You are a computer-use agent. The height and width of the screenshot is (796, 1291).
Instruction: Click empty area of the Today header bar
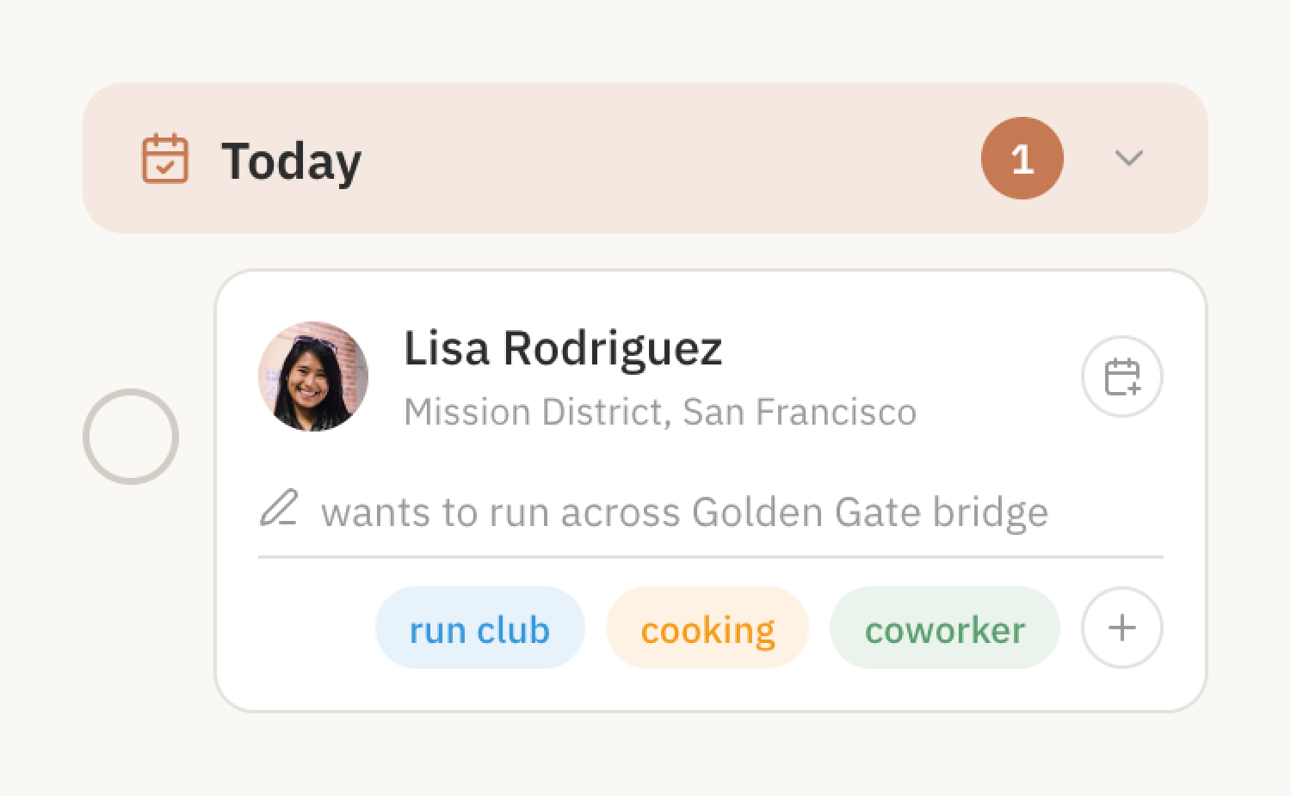tap(671, 158)
